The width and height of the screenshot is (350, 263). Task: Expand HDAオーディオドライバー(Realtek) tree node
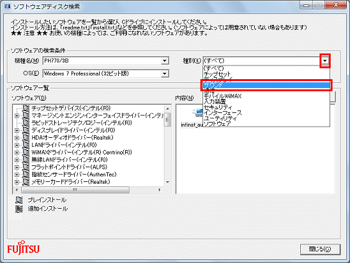coord(17,138)
